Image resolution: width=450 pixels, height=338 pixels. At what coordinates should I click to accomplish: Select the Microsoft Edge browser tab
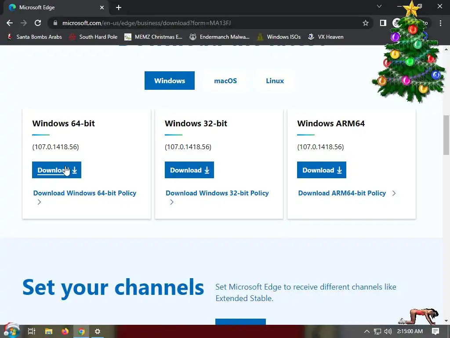(56, 7)
